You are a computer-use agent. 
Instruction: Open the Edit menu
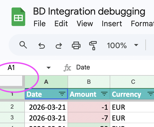pyautogui.click(x=61, y=24)
